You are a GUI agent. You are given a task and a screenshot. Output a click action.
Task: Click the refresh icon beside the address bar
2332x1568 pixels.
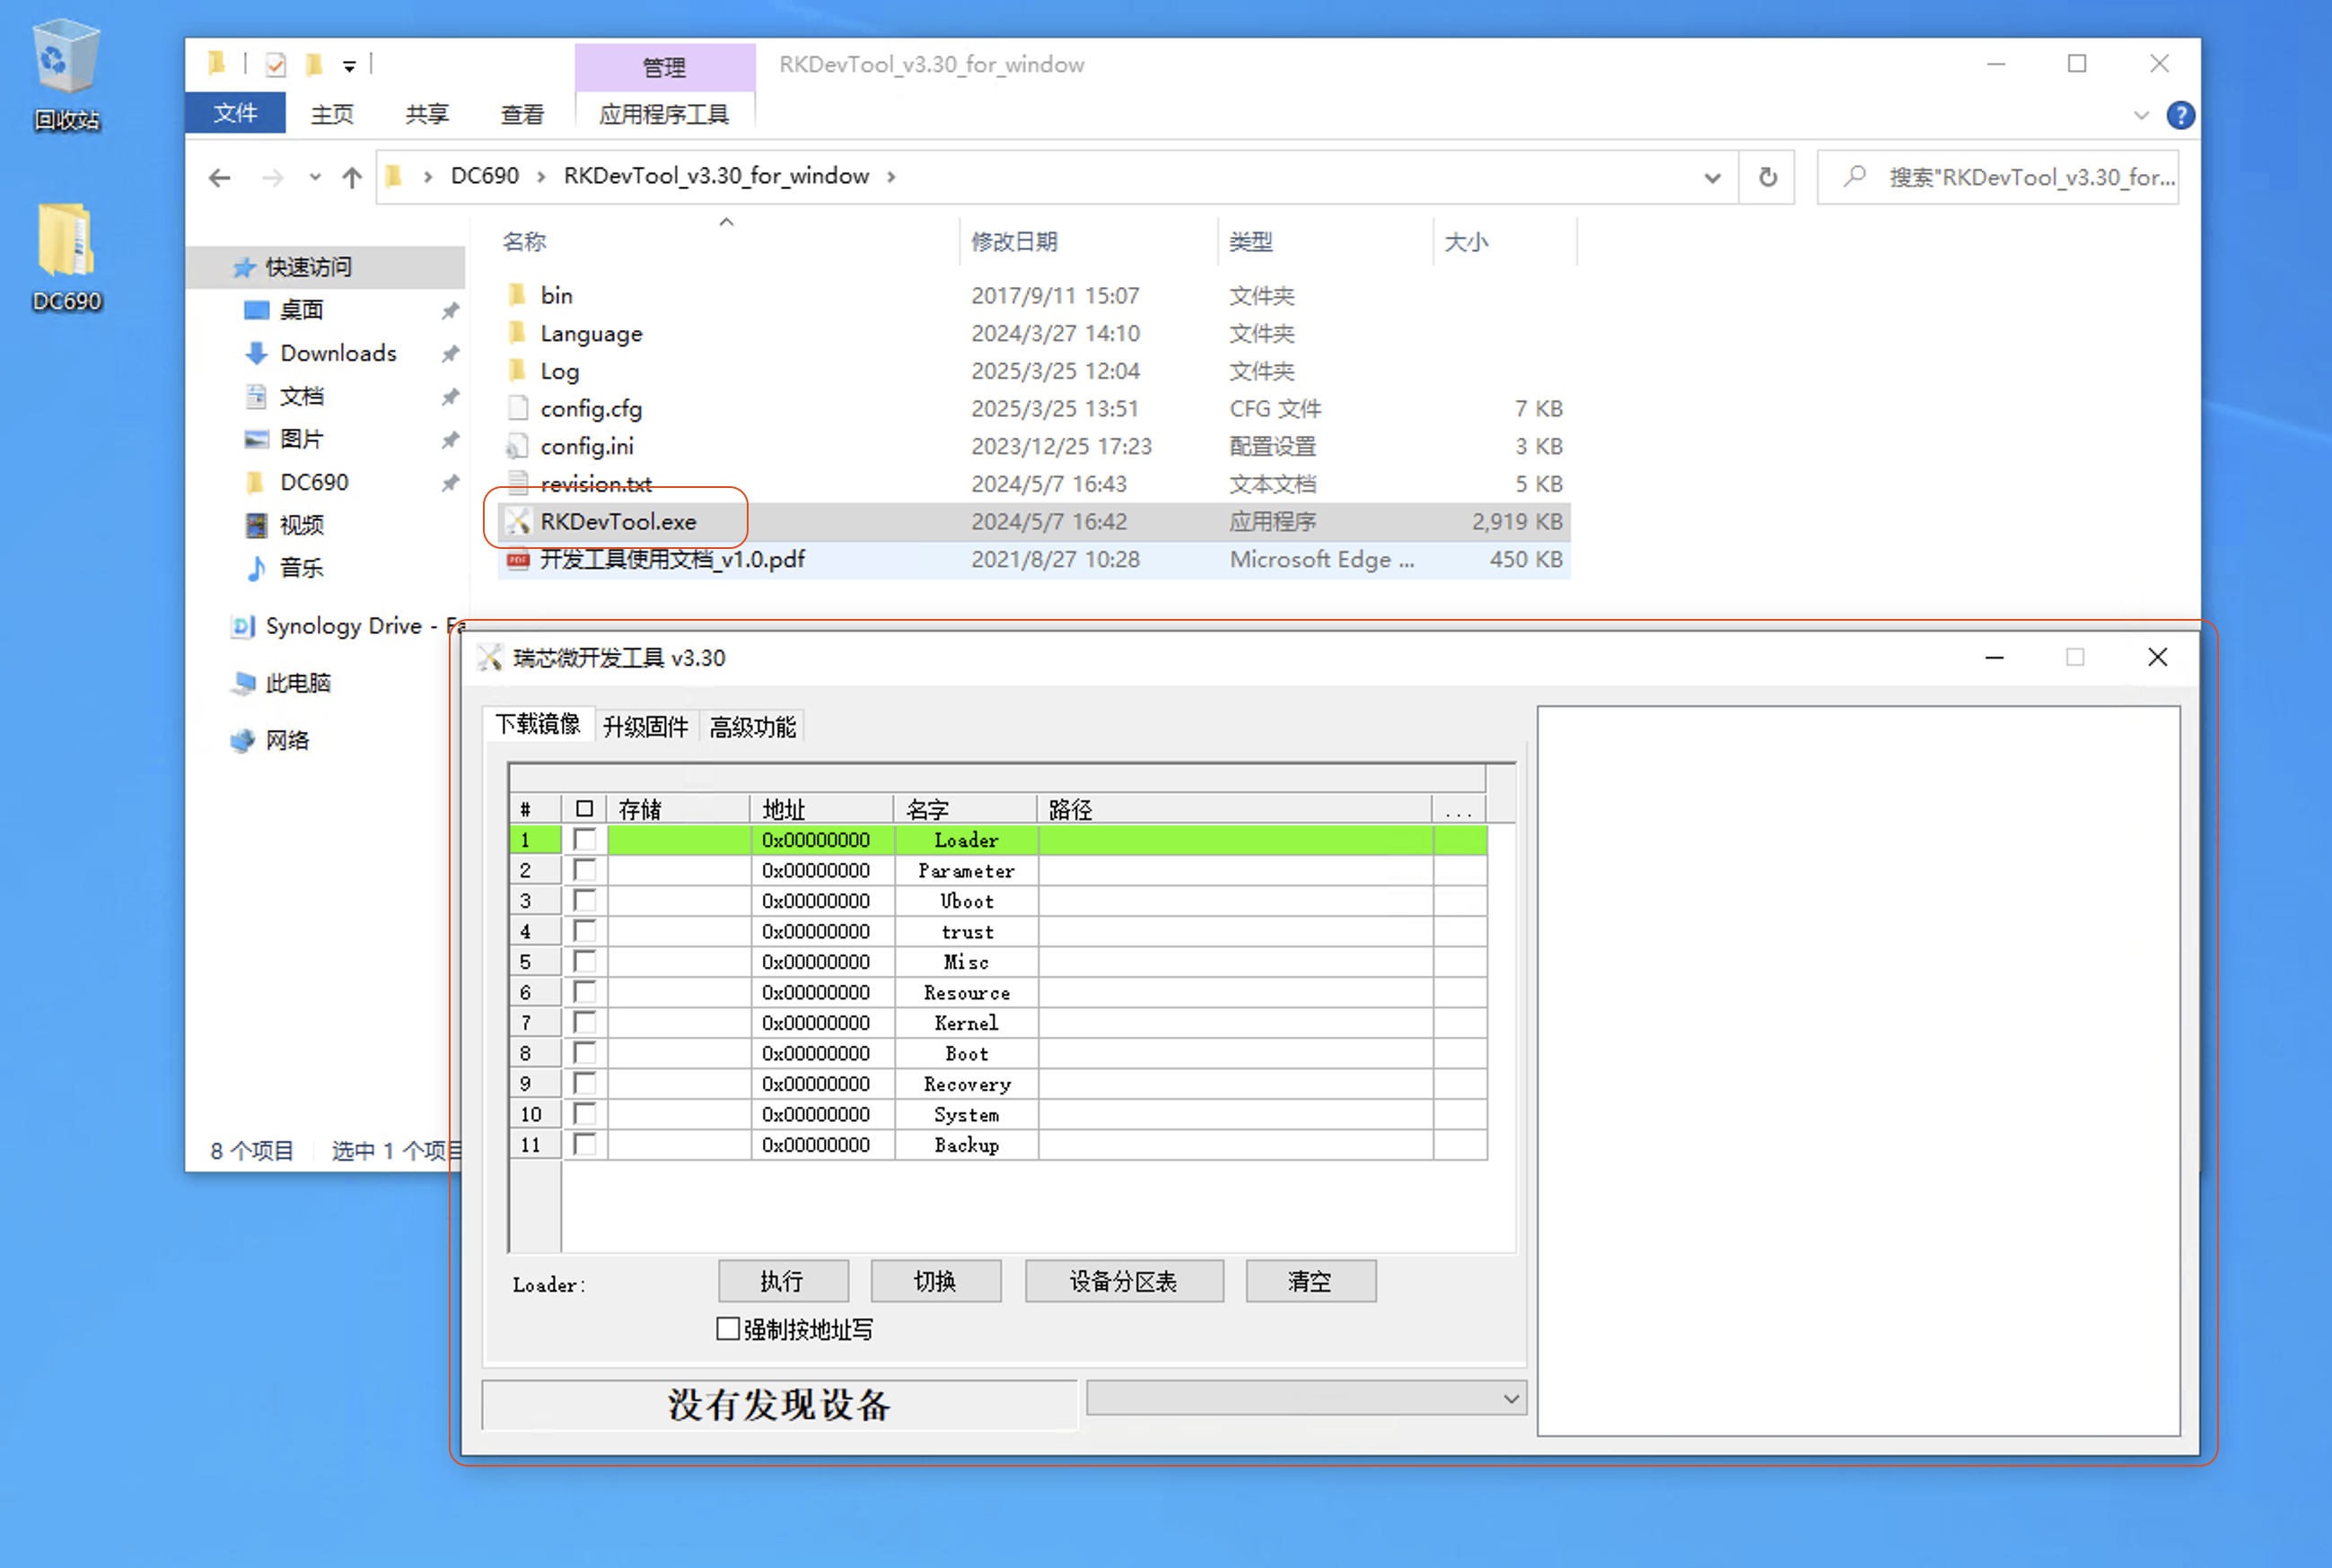coord(1767,177)
